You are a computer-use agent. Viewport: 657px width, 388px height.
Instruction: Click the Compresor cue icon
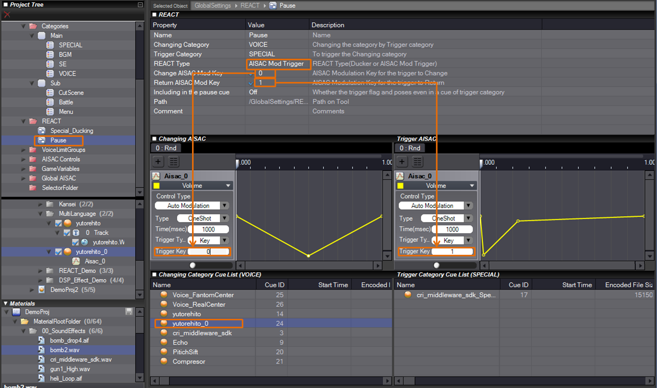tap(164, 362)
